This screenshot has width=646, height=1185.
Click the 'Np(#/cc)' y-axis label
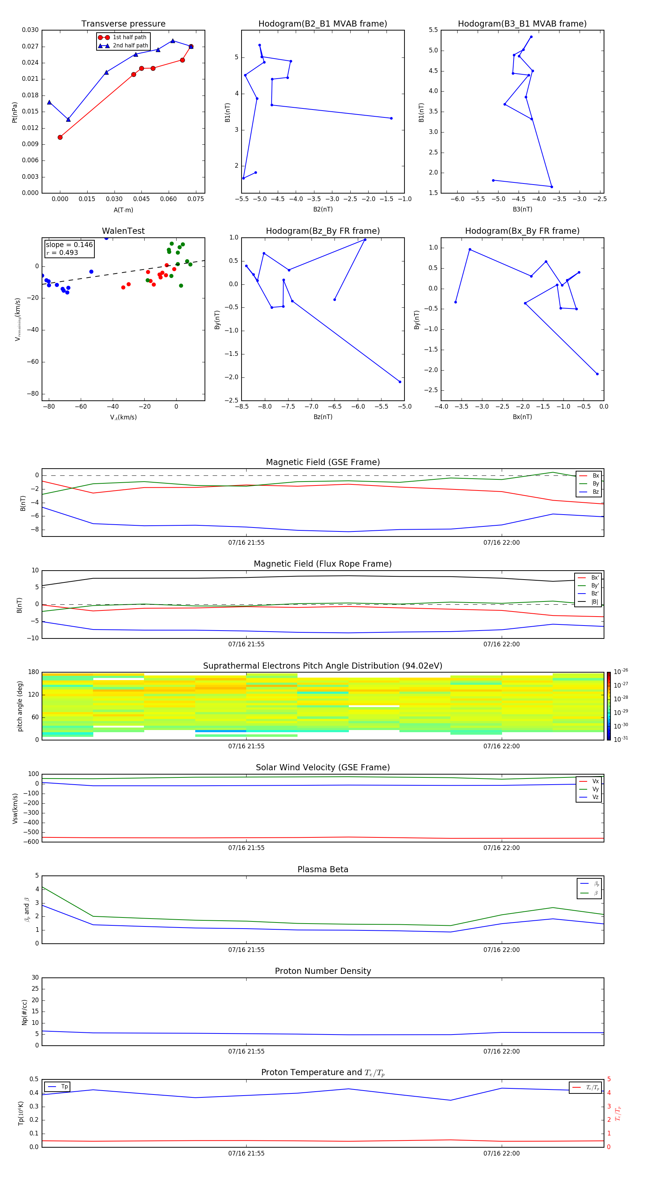point(24,1012)
